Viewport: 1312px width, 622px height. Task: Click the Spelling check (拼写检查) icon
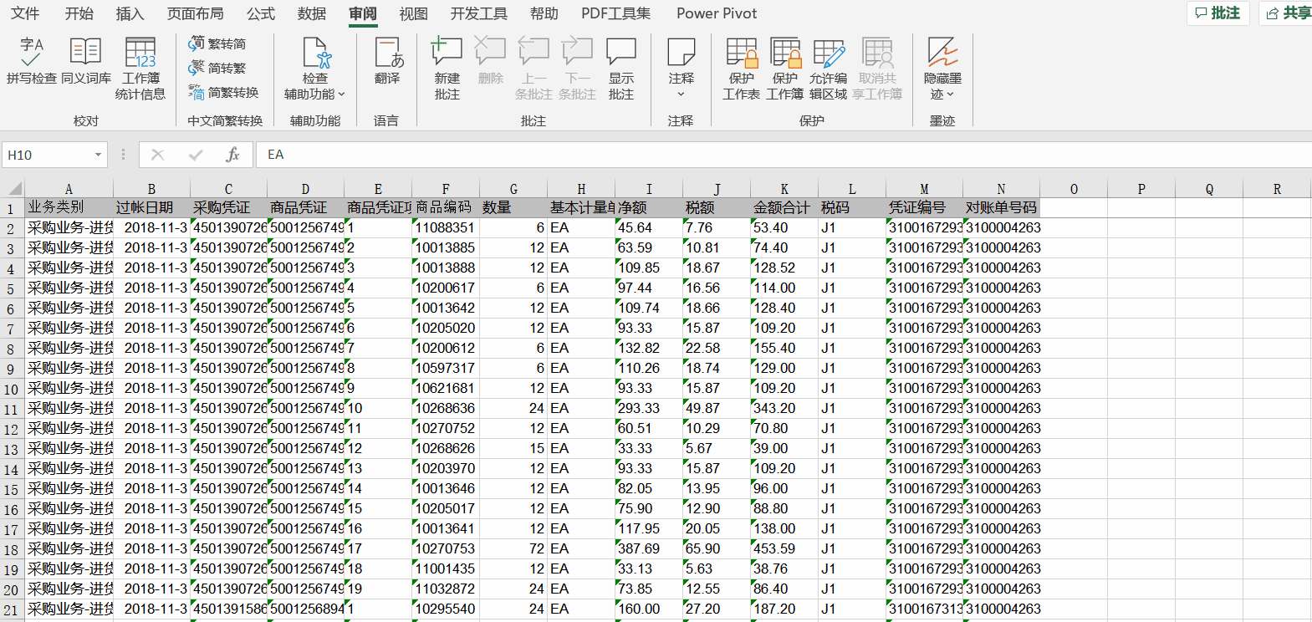pos(31,60)
